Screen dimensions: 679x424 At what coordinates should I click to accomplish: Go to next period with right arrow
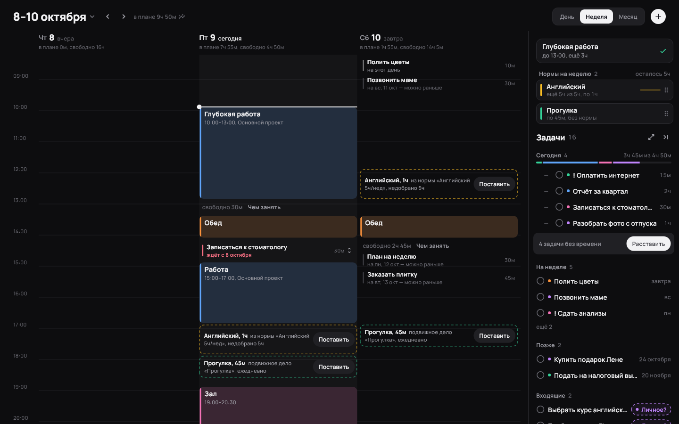(x=124, y=16)
